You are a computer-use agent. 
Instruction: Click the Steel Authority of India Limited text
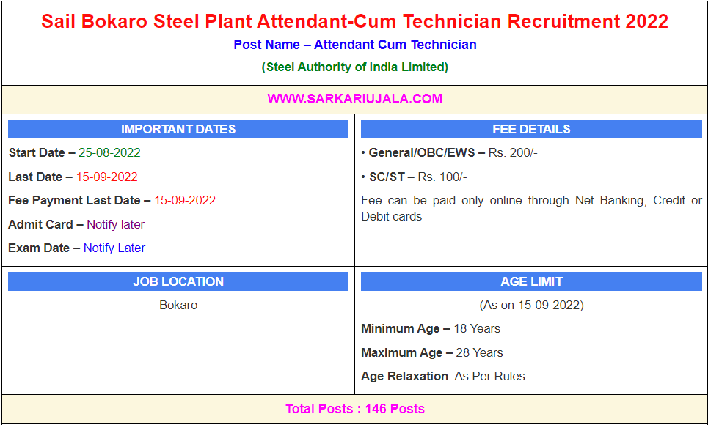(354, 67)
